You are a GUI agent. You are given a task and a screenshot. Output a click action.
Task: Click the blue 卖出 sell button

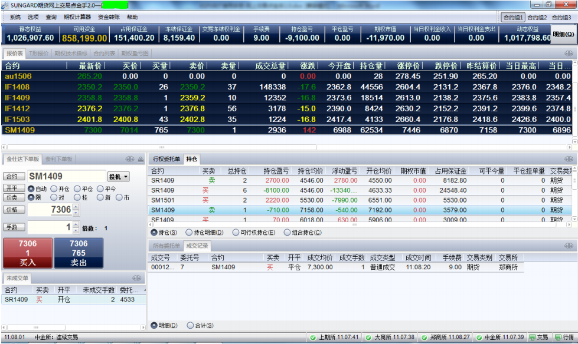[79, 253]
